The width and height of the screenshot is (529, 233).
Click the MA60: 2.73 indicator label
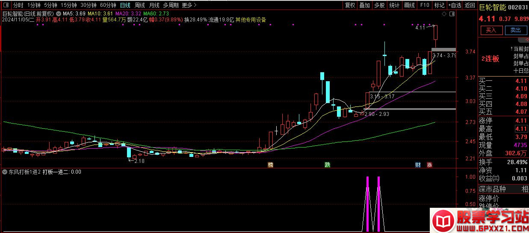click(x=156, y=14)
